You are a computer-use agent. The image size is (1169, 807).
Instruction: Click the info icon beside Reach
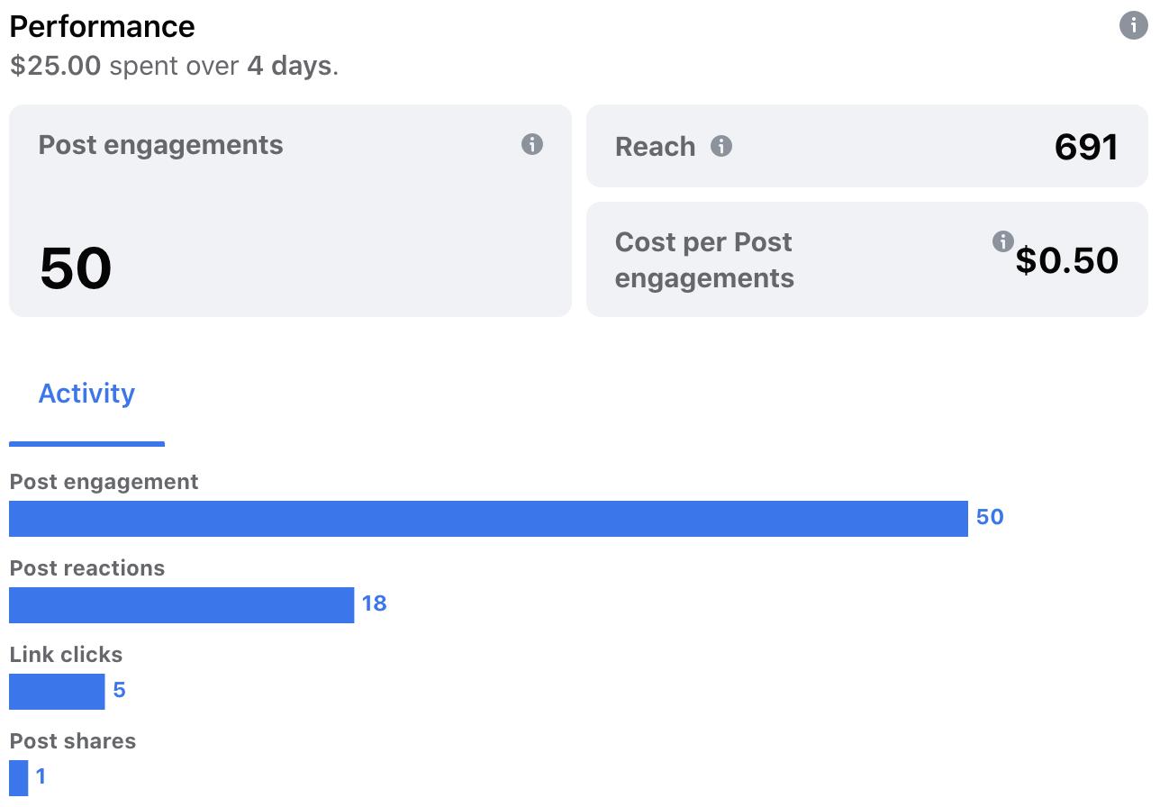pyautogui.click(x=721, y=146)
